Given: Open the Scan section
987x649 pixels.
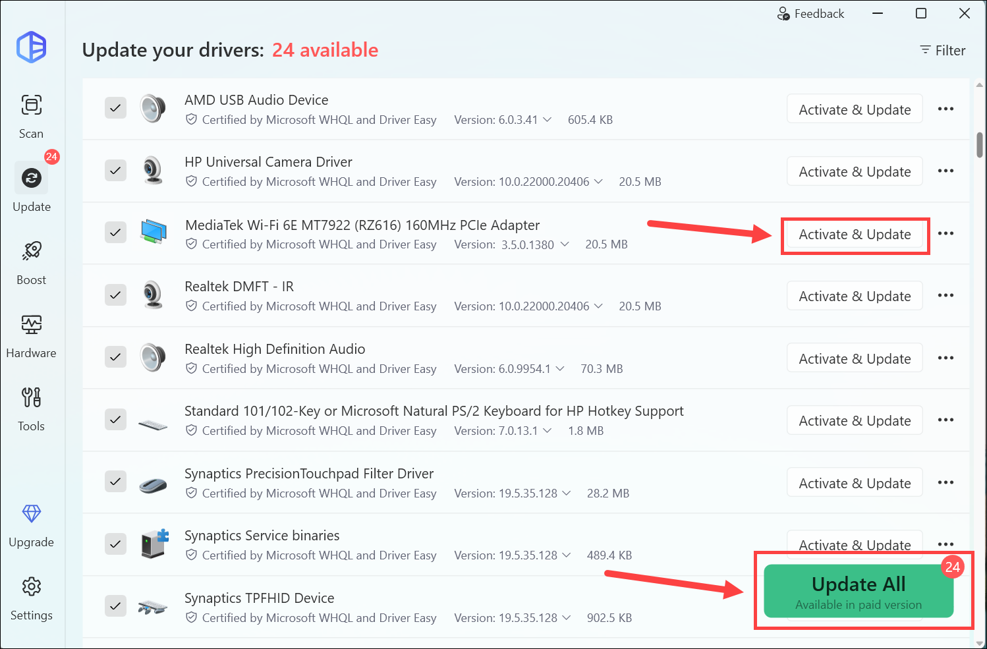Looking at the screenshot, I should [31, 117].
